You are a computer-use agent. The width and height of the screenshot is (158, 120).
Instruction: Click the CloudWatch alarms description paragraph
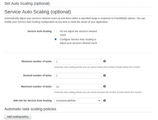pos(75,20)
